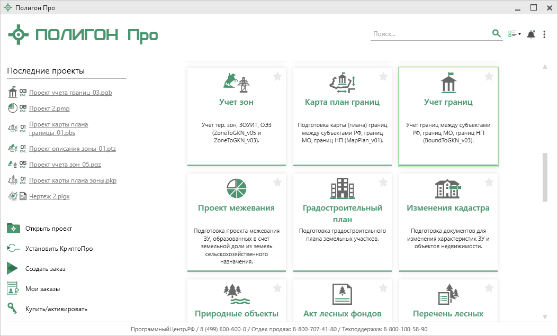Click the Проект межевания pie chart icon

(236, 188)
